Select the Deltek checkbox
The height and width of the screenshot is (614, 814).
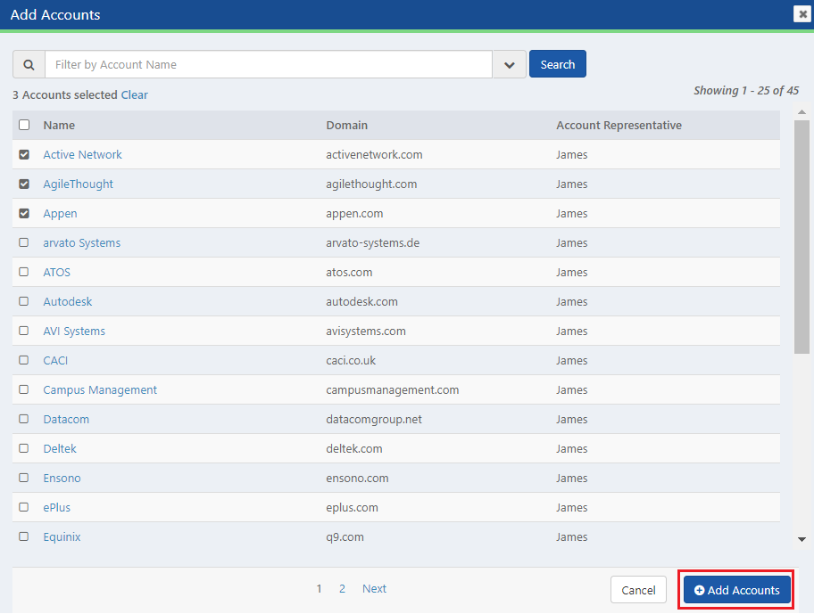(x=24, y=448)
